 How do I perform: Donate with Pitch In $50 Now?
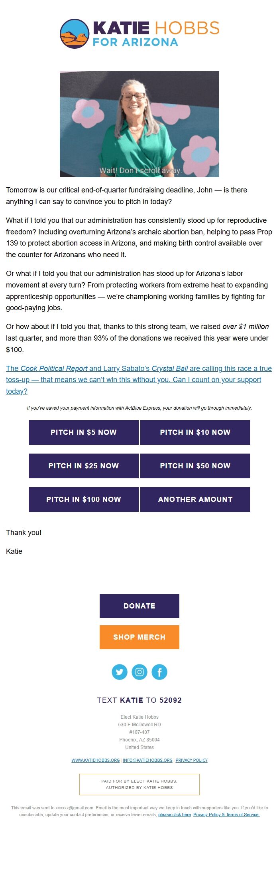click(x=195, y=466)
